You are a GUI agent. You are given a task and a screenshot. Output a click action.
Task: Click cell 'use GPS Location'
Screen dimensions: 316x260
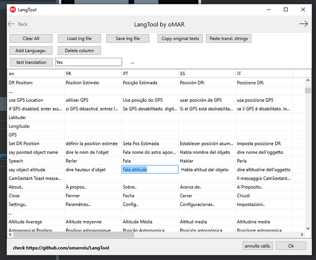[x=36, y=100]
